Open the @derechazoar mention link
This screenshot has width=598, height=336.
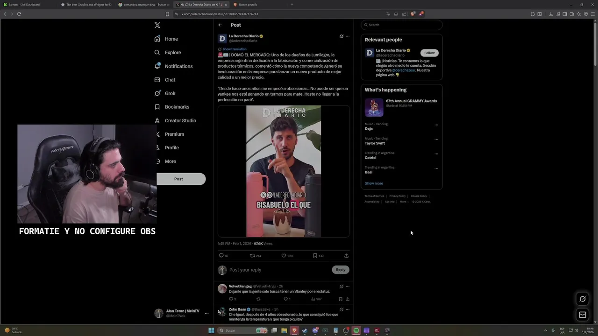(404, 70)
